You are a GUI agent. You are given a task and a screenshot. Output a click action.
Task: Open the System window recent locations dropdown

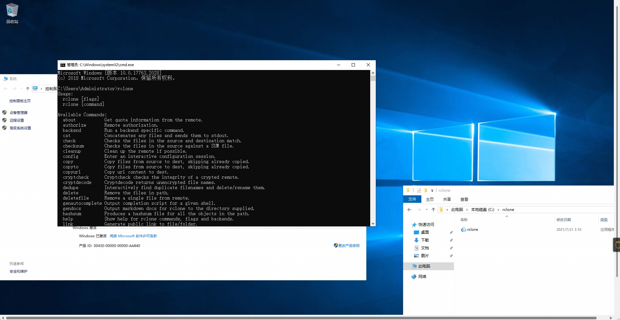pos(21,89)
